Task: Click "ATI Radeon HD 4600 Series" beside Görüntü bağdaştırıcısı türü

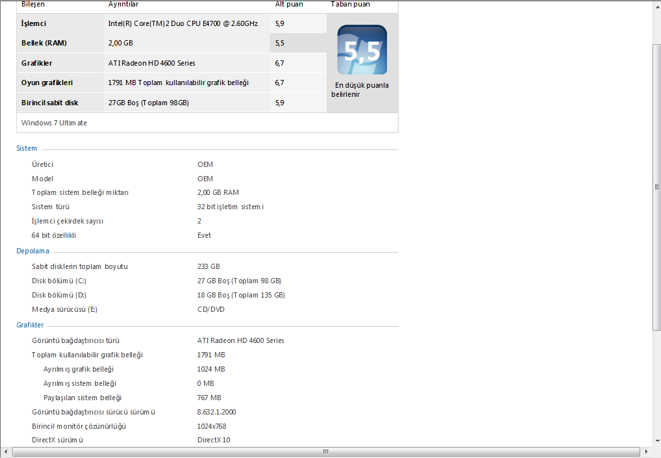Action: coord(241,341)
